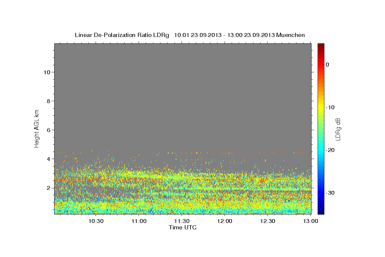The height and width of the screenshot is (257, 385).
Task: Click the 10:30 time tick label
Action: point(96,221)
